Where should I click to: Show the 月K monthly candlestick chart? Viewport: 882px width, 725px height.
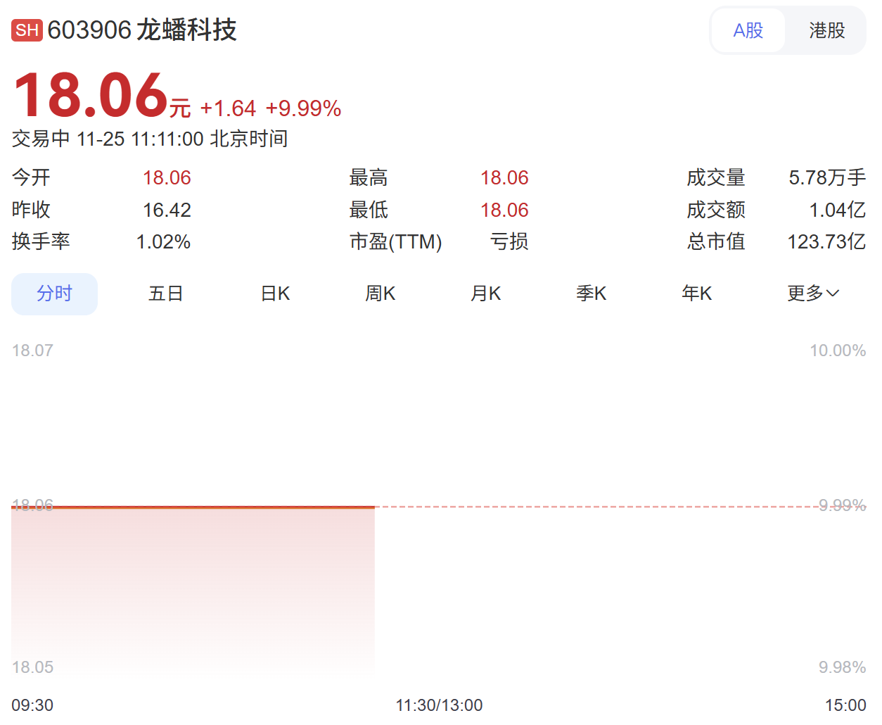(486, 294)
